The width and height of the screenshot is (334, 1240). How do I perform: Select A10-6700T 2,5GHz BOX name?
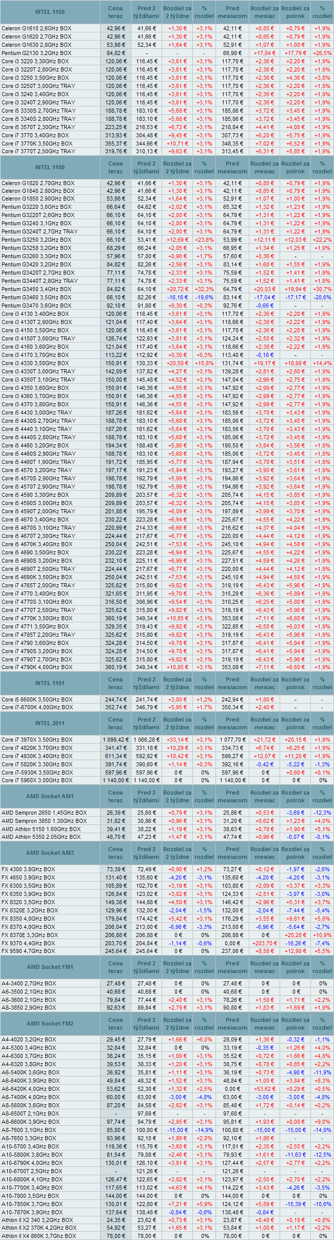(32, 1171)
